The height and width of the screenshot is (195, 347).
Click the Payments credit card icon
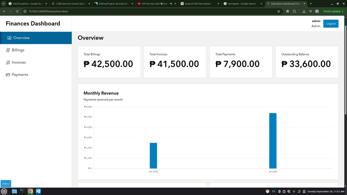tap(8, 75)
